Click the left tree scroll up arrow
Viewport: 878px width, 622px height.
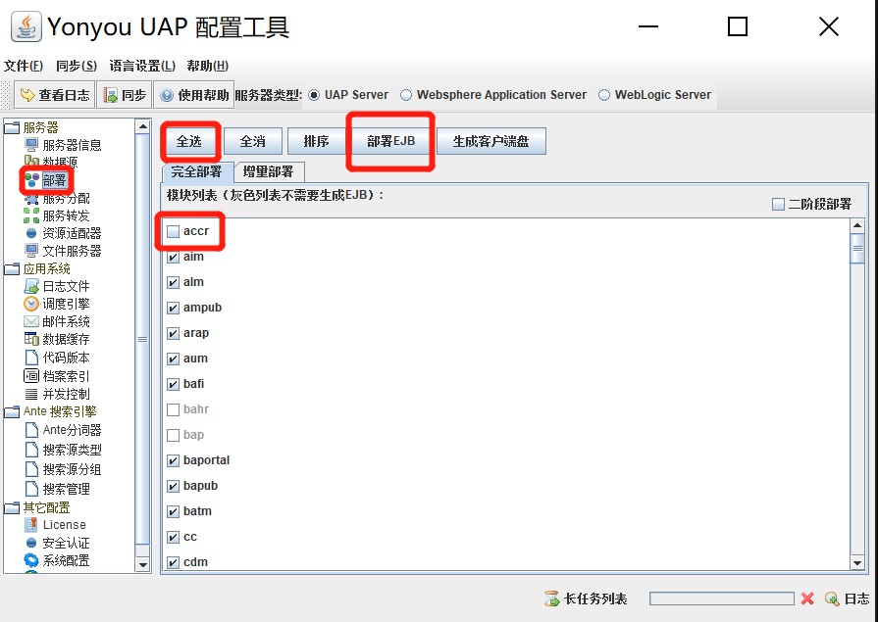tap(143, 126)
